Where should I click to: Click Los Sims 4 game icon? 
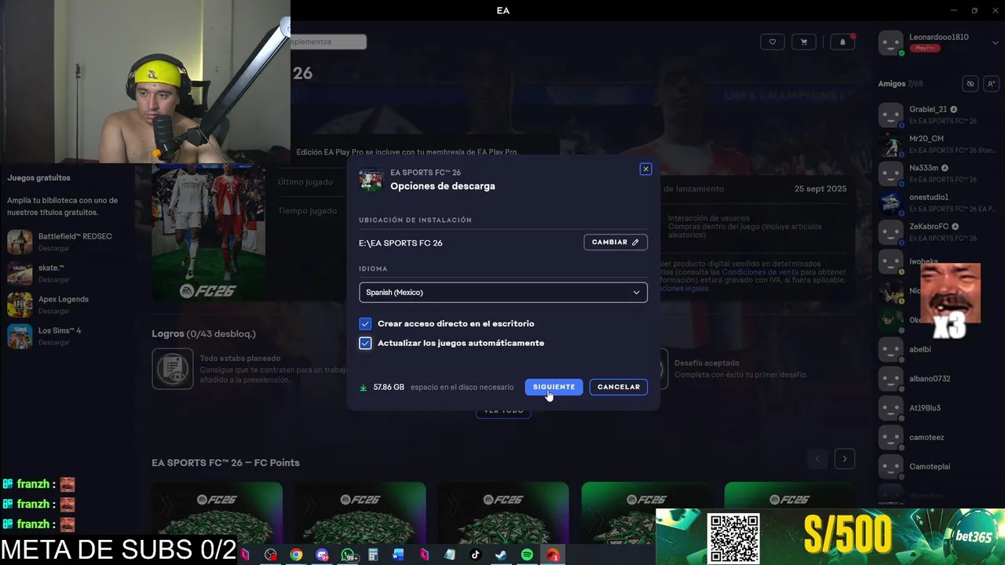[x=20, y=336]
